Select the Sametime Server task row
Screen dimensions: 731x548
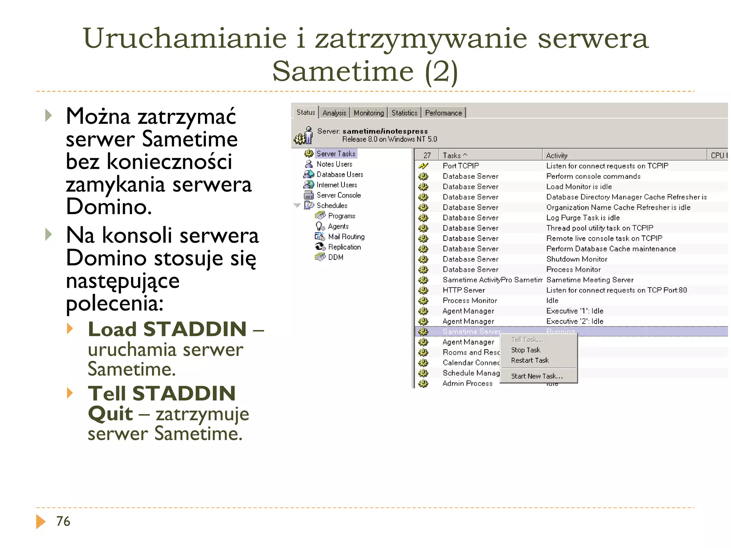click(x=571, y=331)
